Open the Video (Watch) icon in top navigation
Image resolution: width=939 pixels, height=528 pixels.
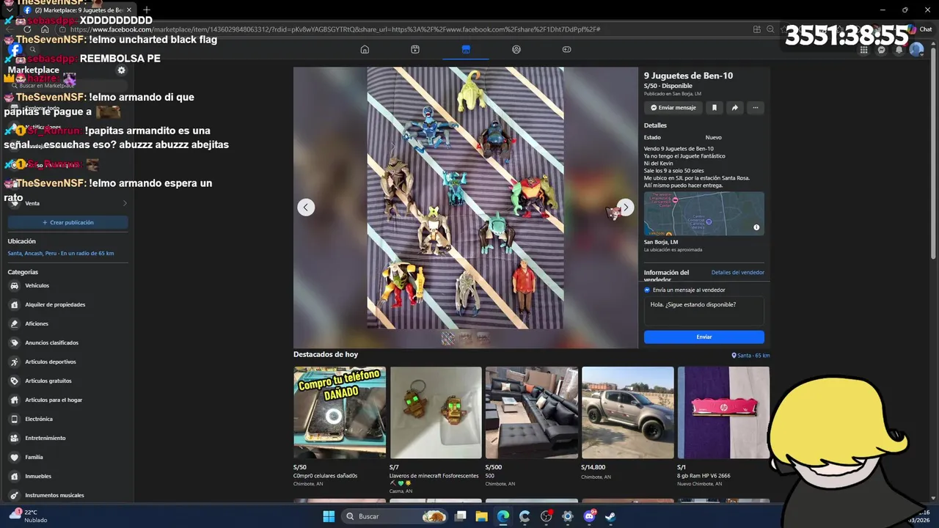(x=415, y=49)
